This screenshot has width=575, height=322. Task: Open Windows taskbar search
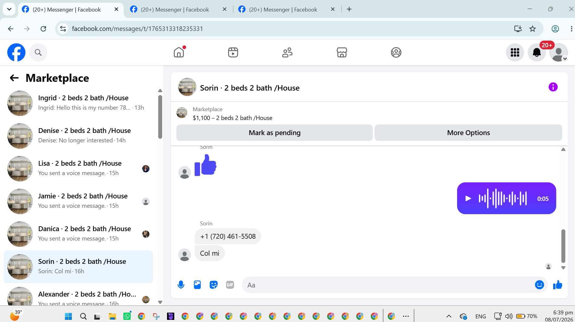pyautogui.click(x=83, y=316)
